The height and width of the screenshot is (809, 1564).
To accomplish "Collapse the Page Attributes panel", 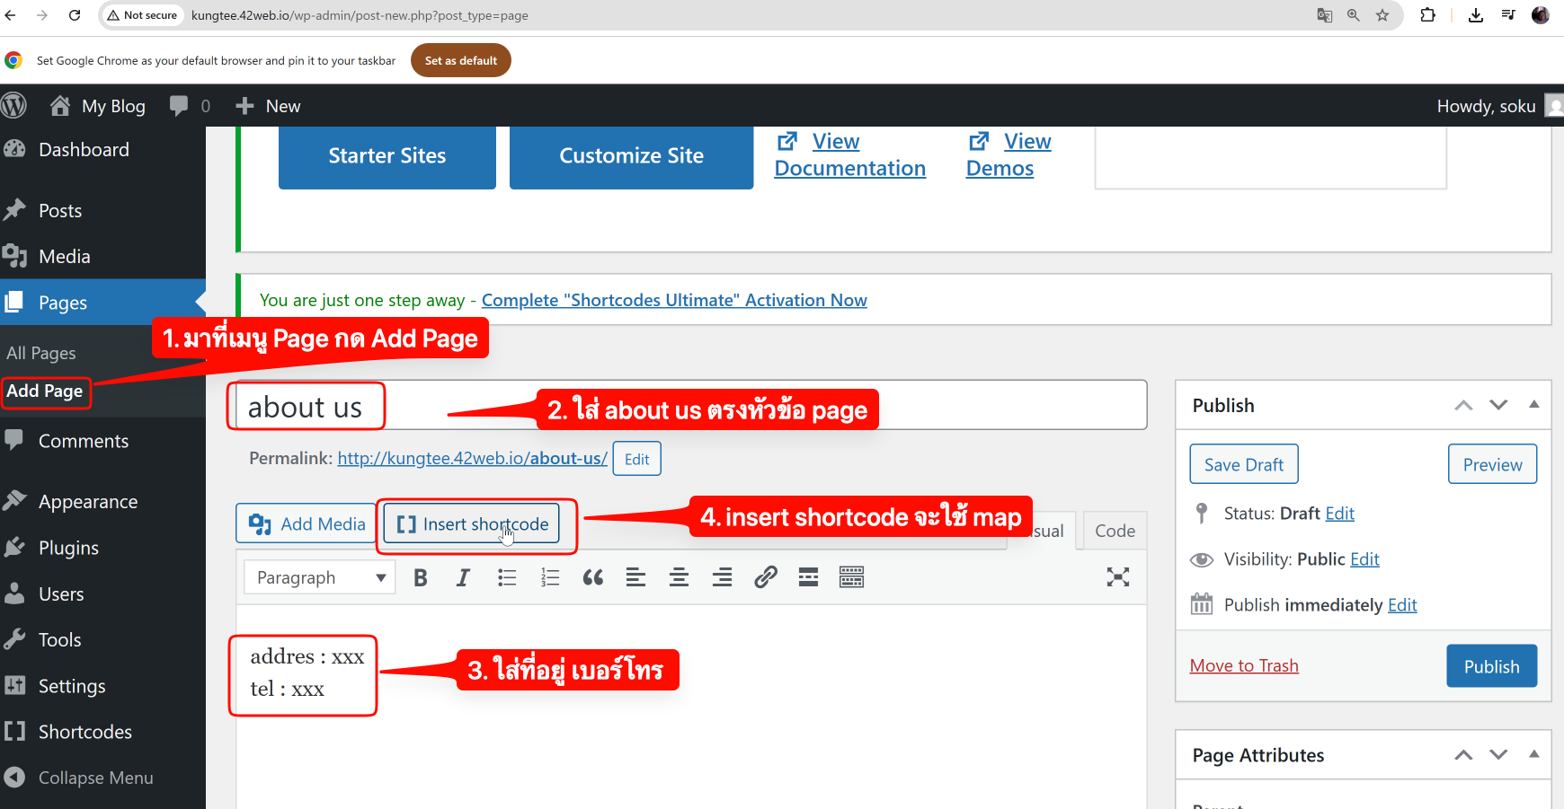I will pyautogui.click(x=1533, y=754).
